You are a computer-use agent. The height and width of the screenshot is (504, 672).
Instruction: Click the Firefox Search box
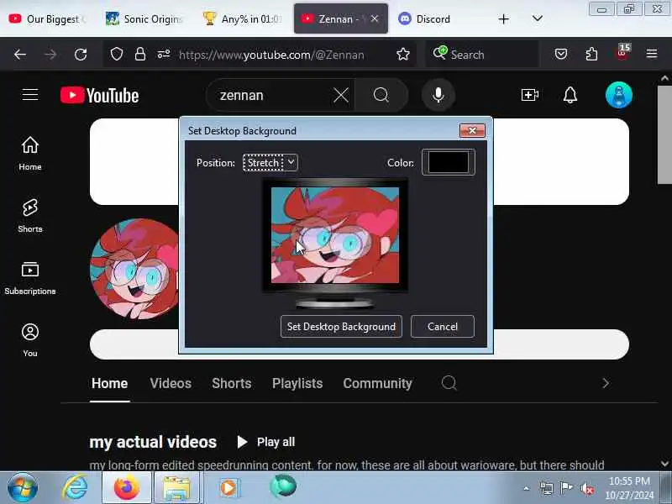coord(481,55)
